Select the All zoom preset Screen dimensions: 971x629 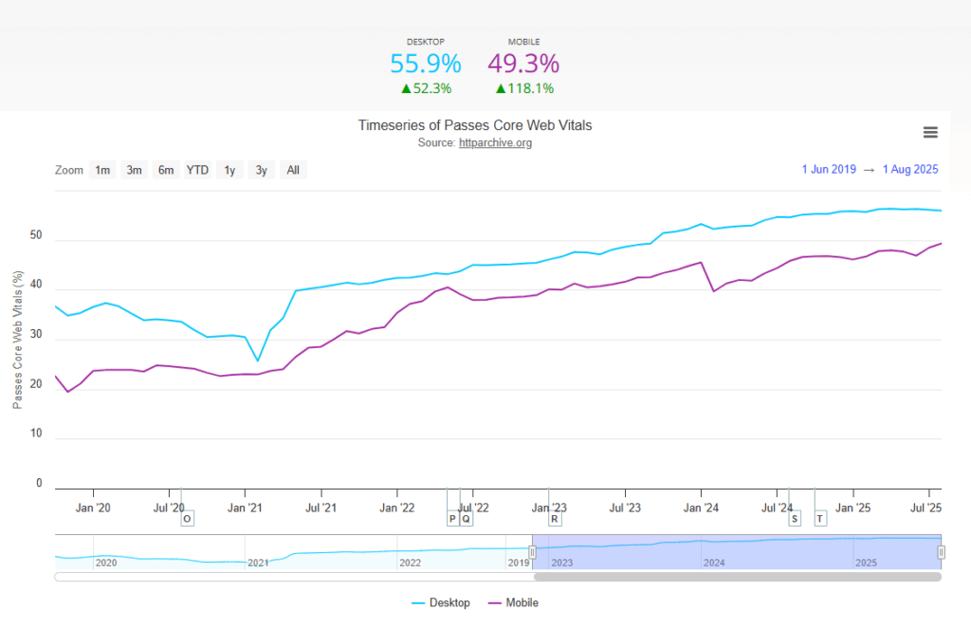tap(292, 170)
